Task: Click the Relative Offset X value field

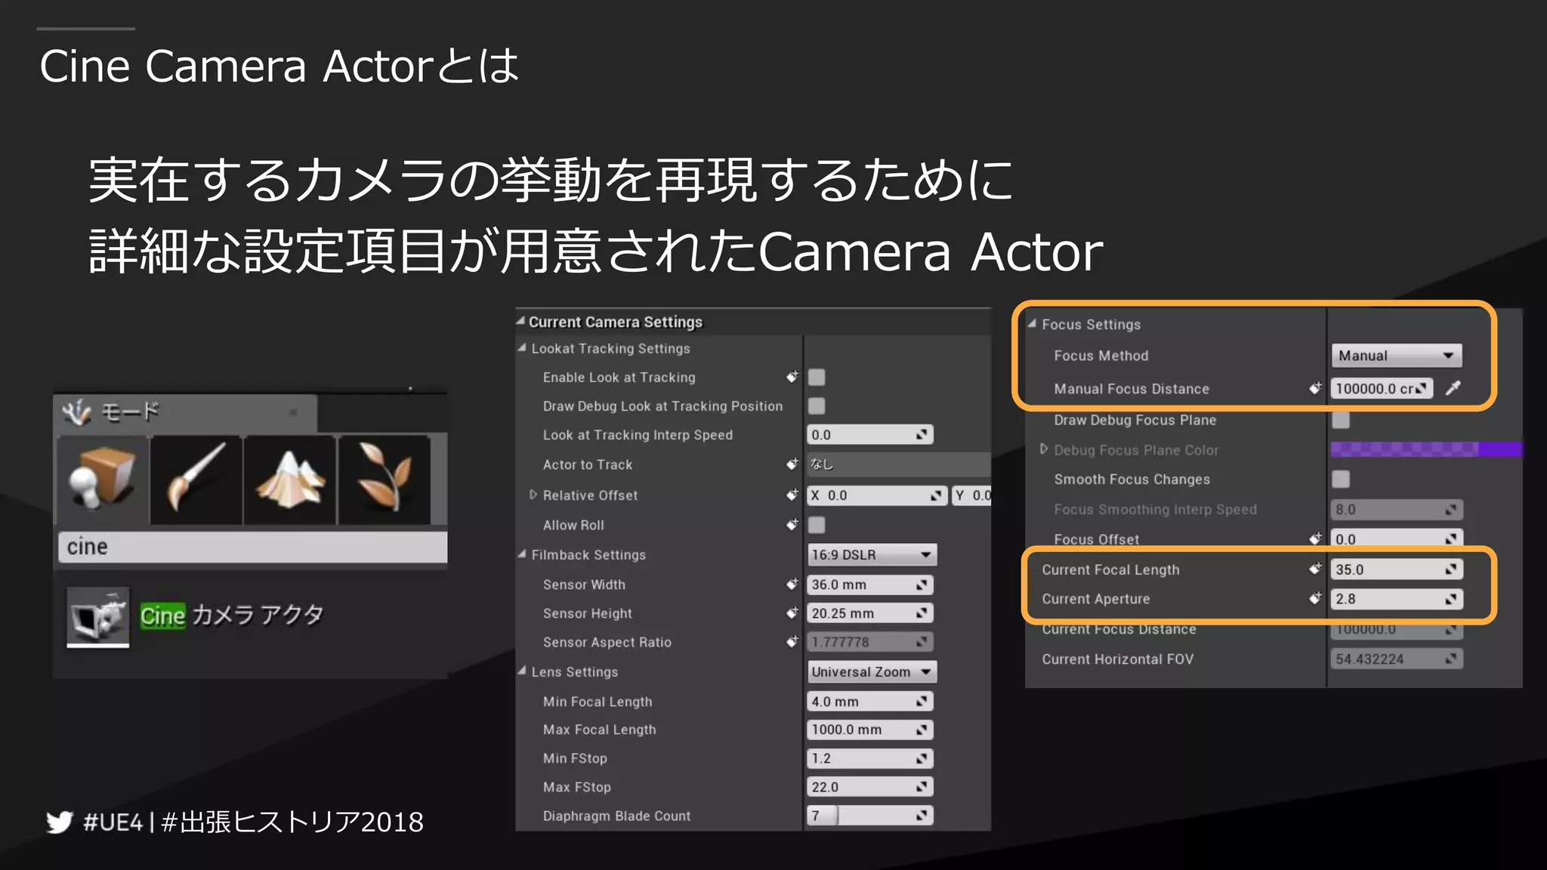Action: (x=877, y=495)
